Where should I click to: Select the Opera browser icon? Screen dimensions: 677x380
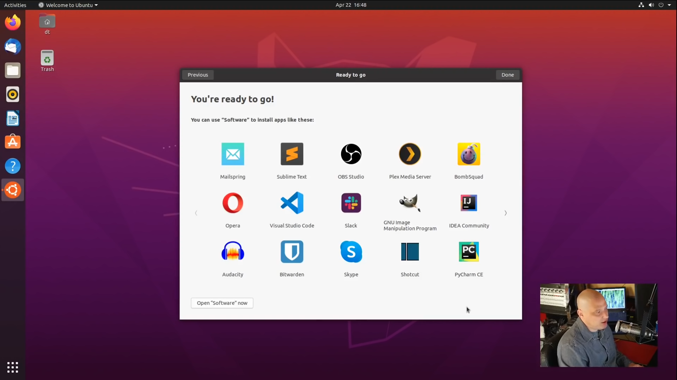coord(233,203)
